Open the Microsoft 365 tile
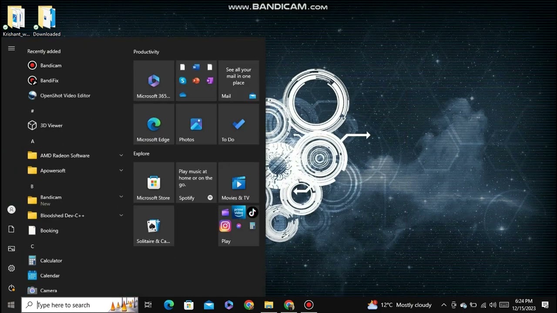 point(154,81)
